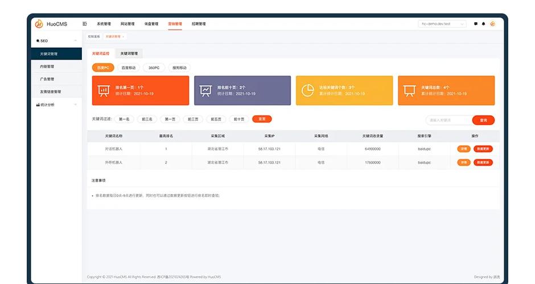Click the 查询 search button

pyautogui.click(x=483, y=120)
